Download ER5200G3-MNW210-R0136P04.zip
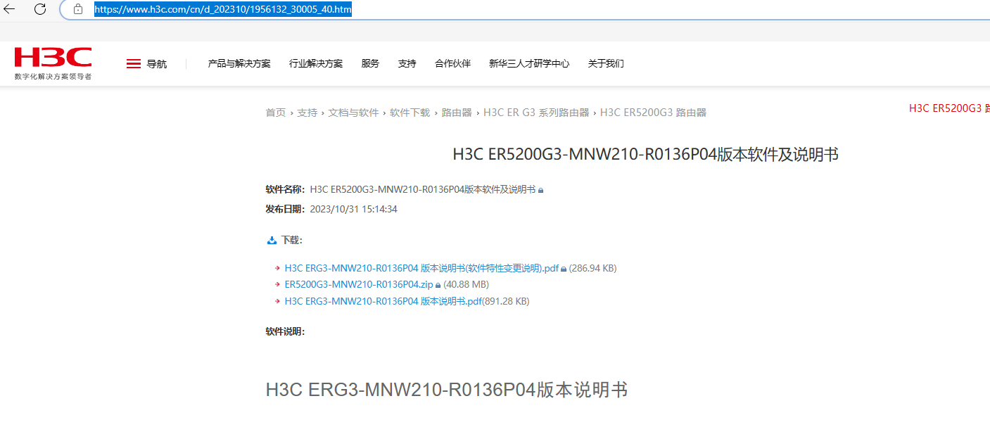This screenshot has height=446, width=990. click(x=359, y=285)
